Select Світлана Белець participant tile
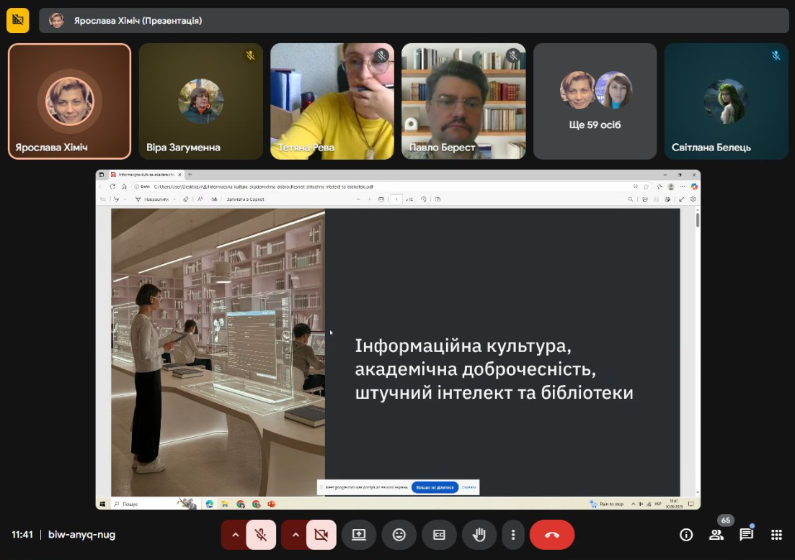The height and width of the screenshot is (560, 795). 726,101
